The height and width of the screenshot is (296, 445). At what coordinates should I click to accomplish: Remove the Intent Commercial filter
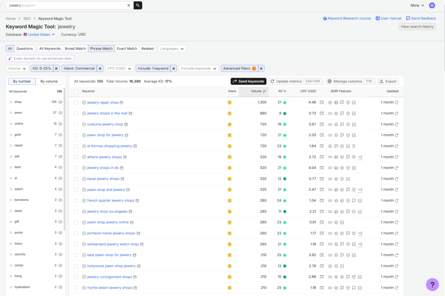100,68
